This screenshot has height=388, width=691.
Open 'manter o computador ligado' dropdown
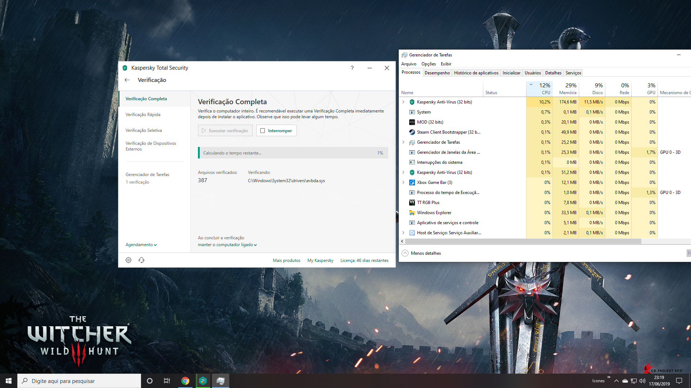point(227,245)
